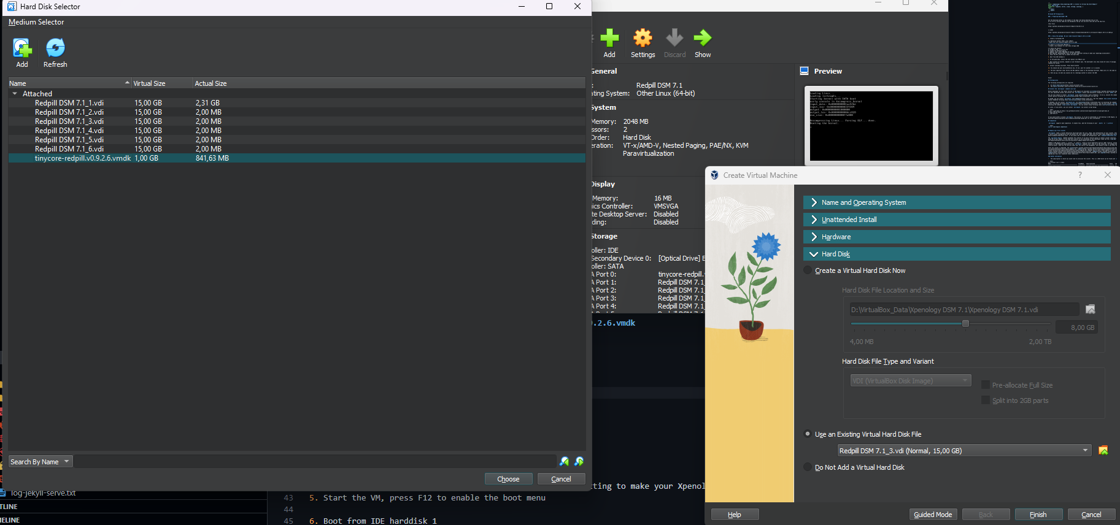Select Redpill DSM 7.1_4.vdi row
Screen dimensions: 1120x525
pos(297,131)
